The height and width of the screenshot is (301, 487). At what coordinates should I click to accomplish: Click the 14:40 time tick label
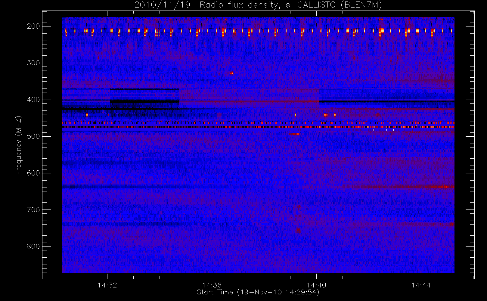click(316, 285)
